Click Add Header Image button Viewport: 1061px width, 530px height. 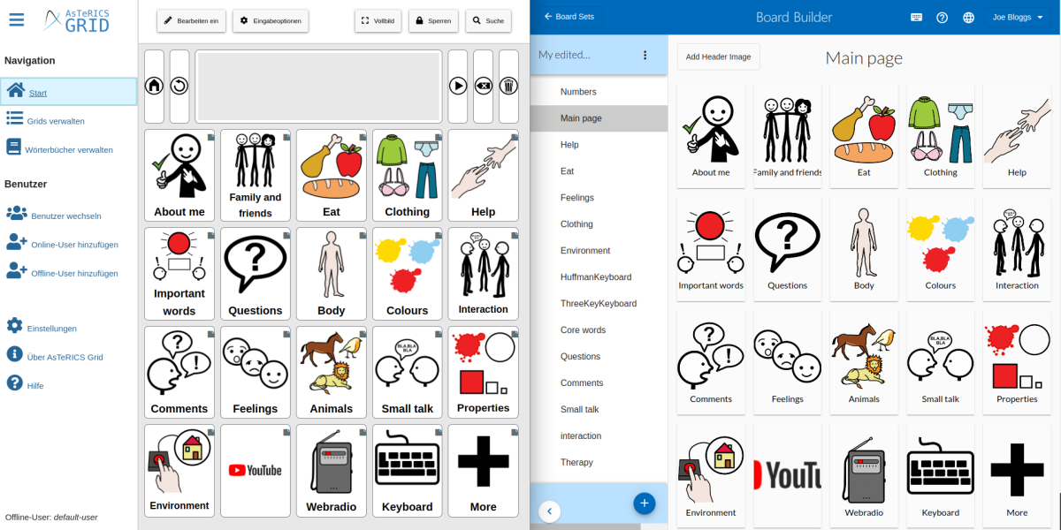tap(718, 57)
